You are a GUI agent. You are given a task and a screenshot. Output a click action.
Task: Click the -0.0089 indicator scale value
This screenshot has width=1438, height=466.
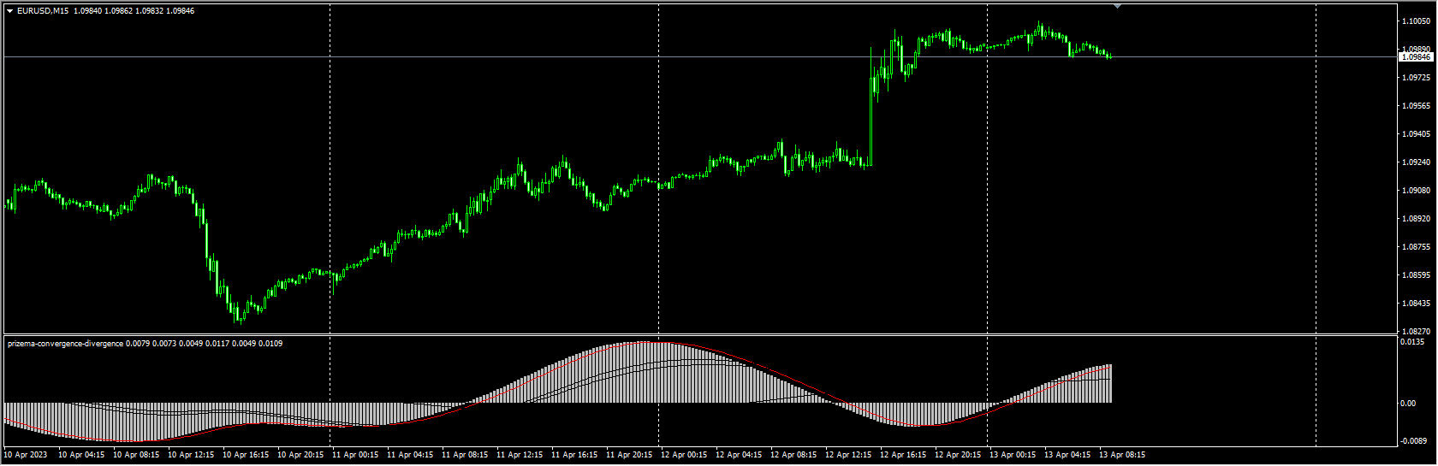coord(1413,441)
